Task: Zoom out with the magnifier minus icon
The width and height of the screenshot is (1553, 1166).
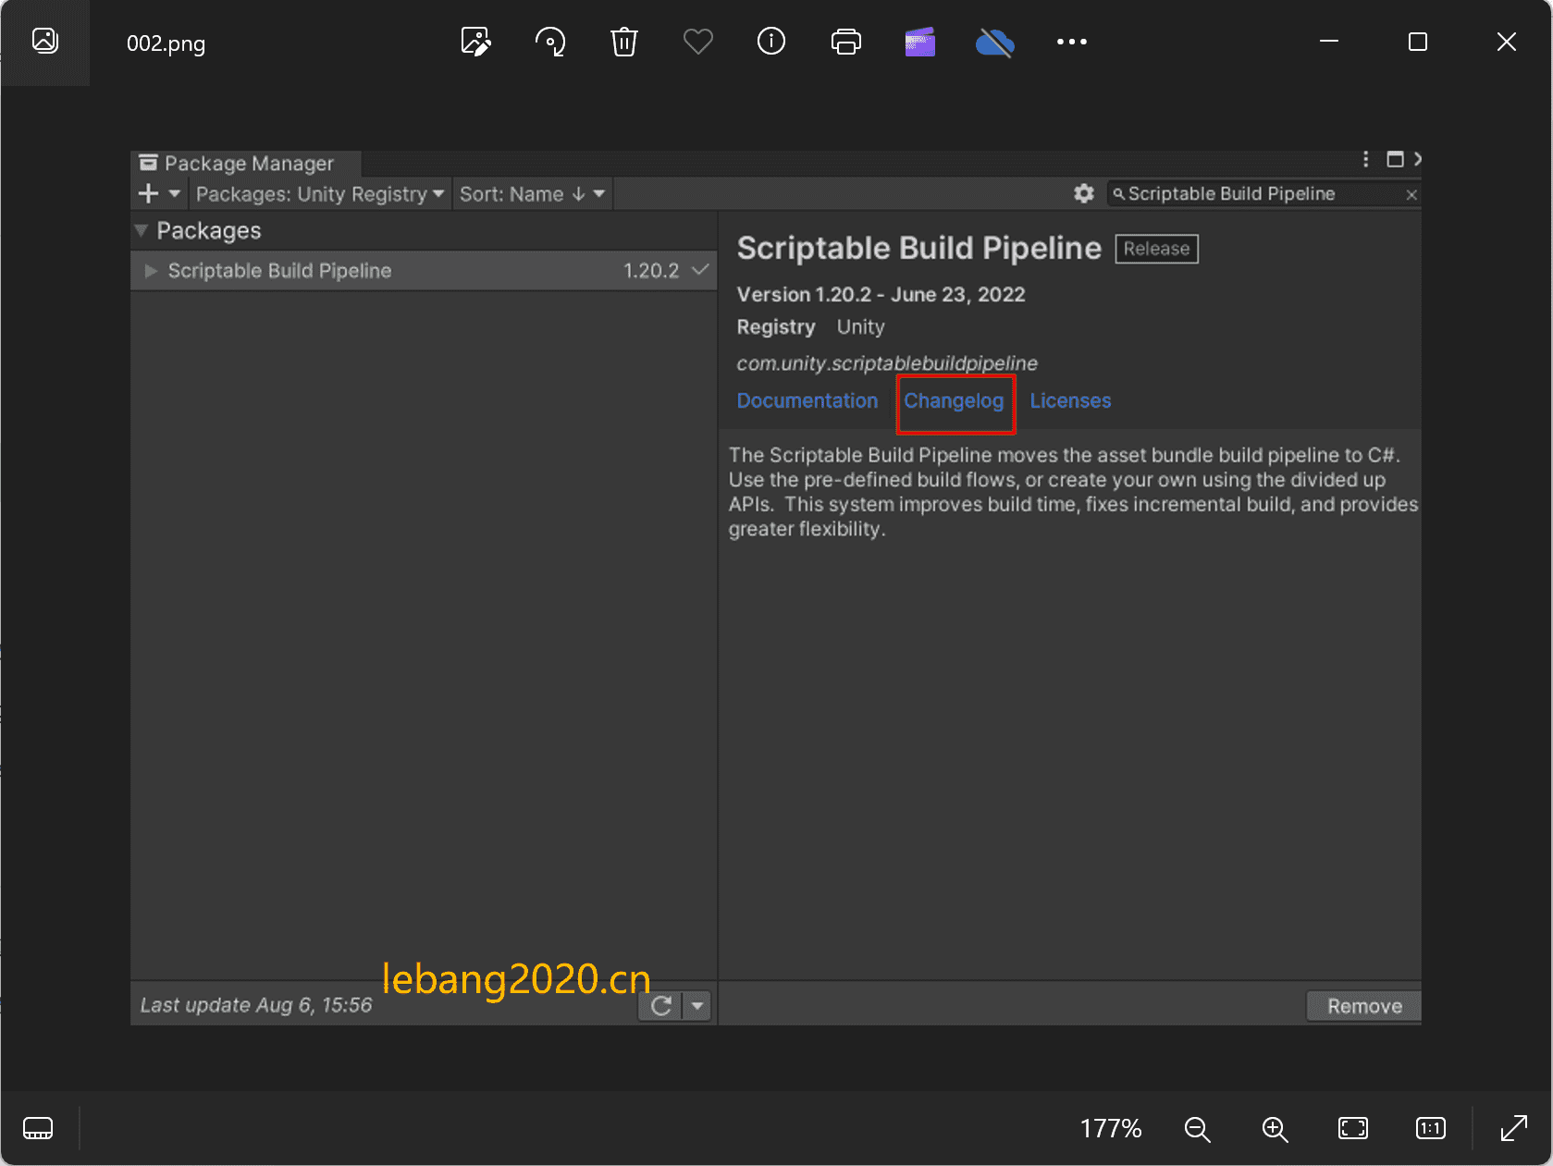Action: click(1197, 1128)
